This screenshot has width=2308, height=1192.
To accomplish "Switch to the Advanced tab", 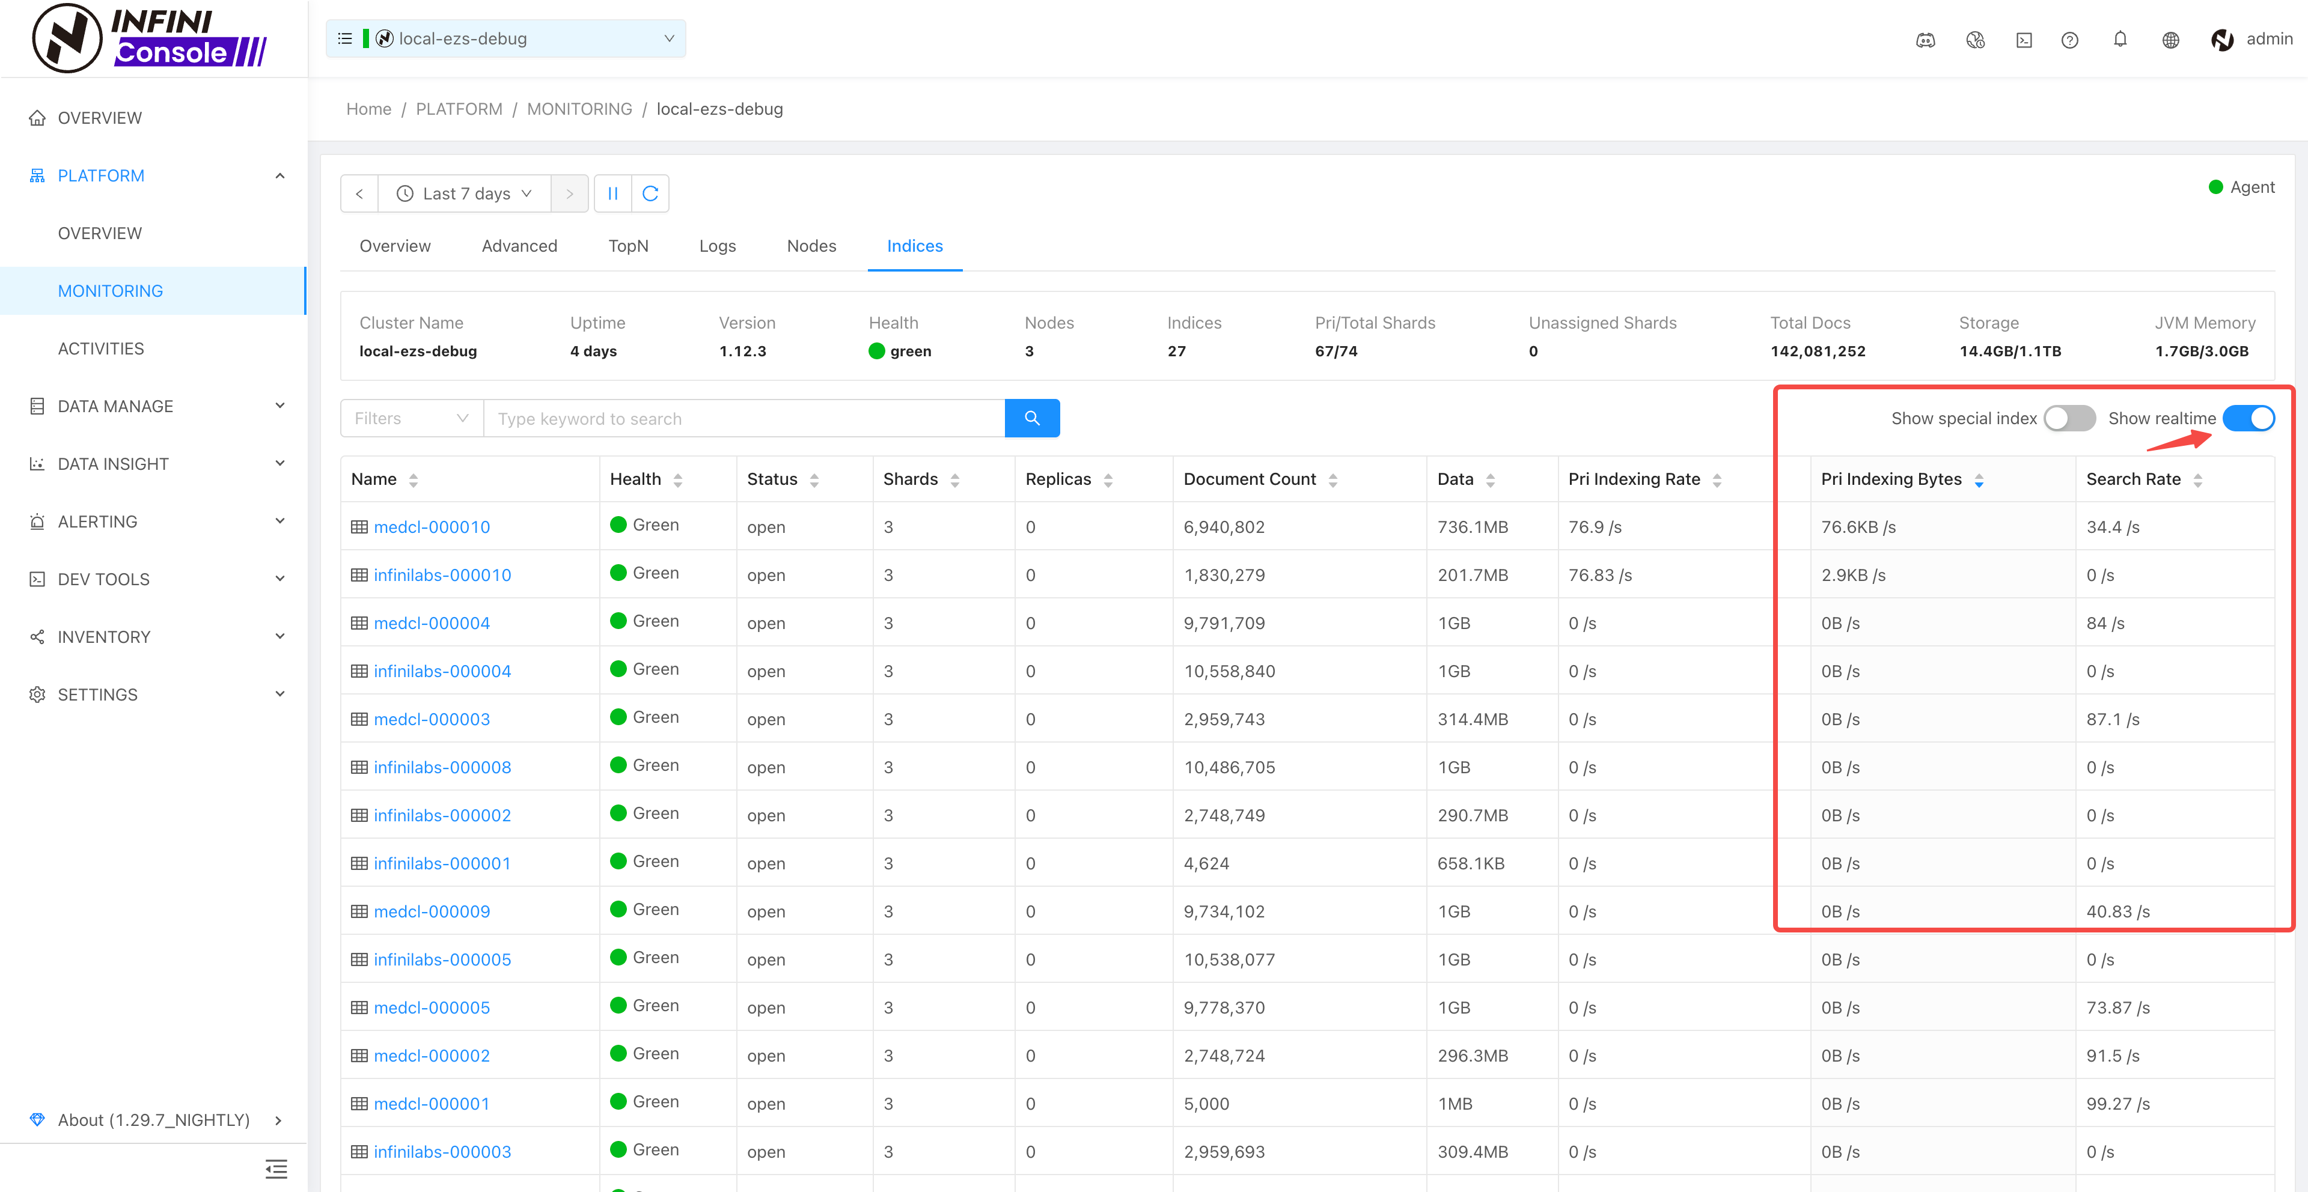I will click(x=520, y=245).
